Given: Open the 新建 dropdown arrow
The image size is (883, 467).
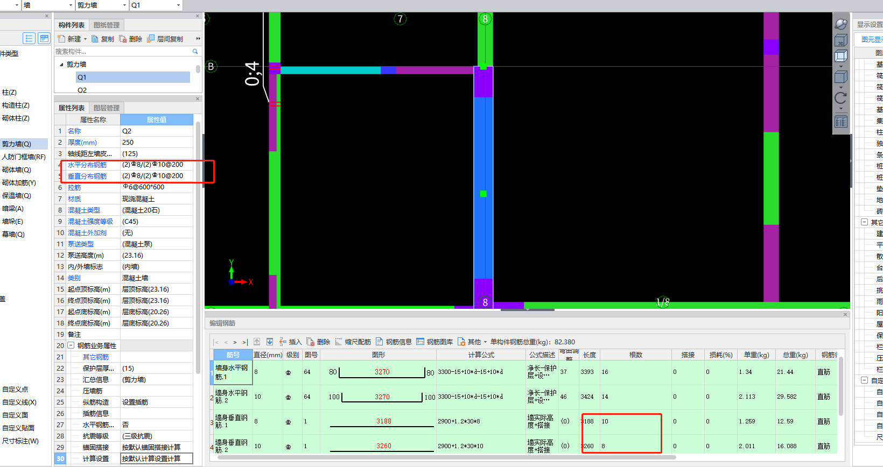Looking at the screenshot, I should [85, 39].
